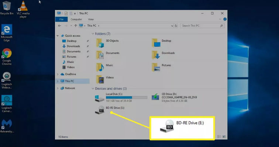
Task: Open the Recycle Bin on desktop
Action: 7,6
